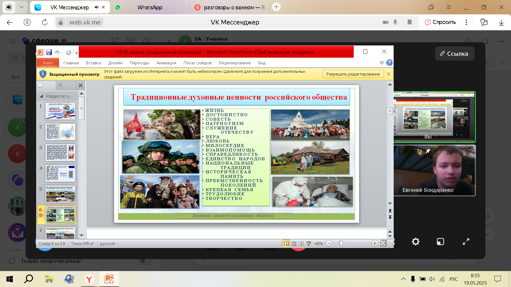The height and width of the screenshot is (287, 511).
Task: Open File Explorer from taskbar
Action: [49, 279]
